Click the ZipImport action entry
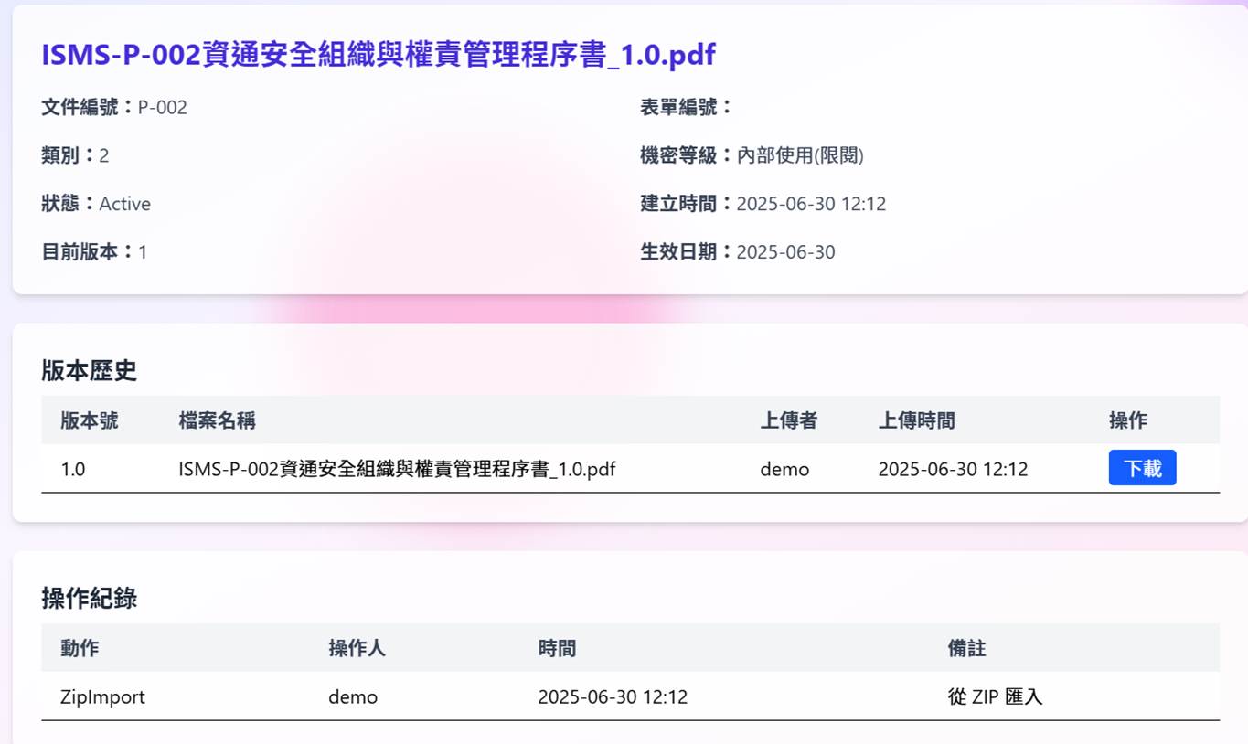The width and height of the screenshot is (1248, 744). click(102, 697)
